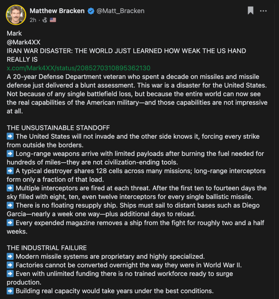Click arrow icon beside 'A typical destroyer'

tap(10, 171)
